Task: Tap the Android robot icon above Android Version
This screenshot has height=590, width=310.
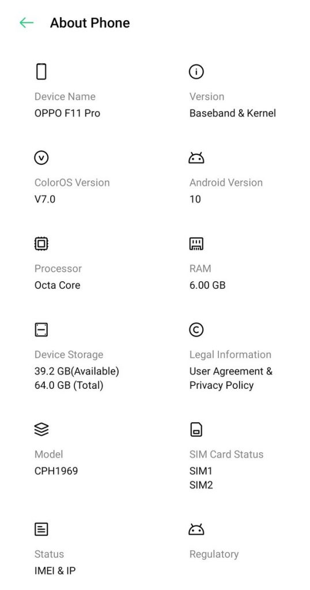Action: [x=196, y=158]
